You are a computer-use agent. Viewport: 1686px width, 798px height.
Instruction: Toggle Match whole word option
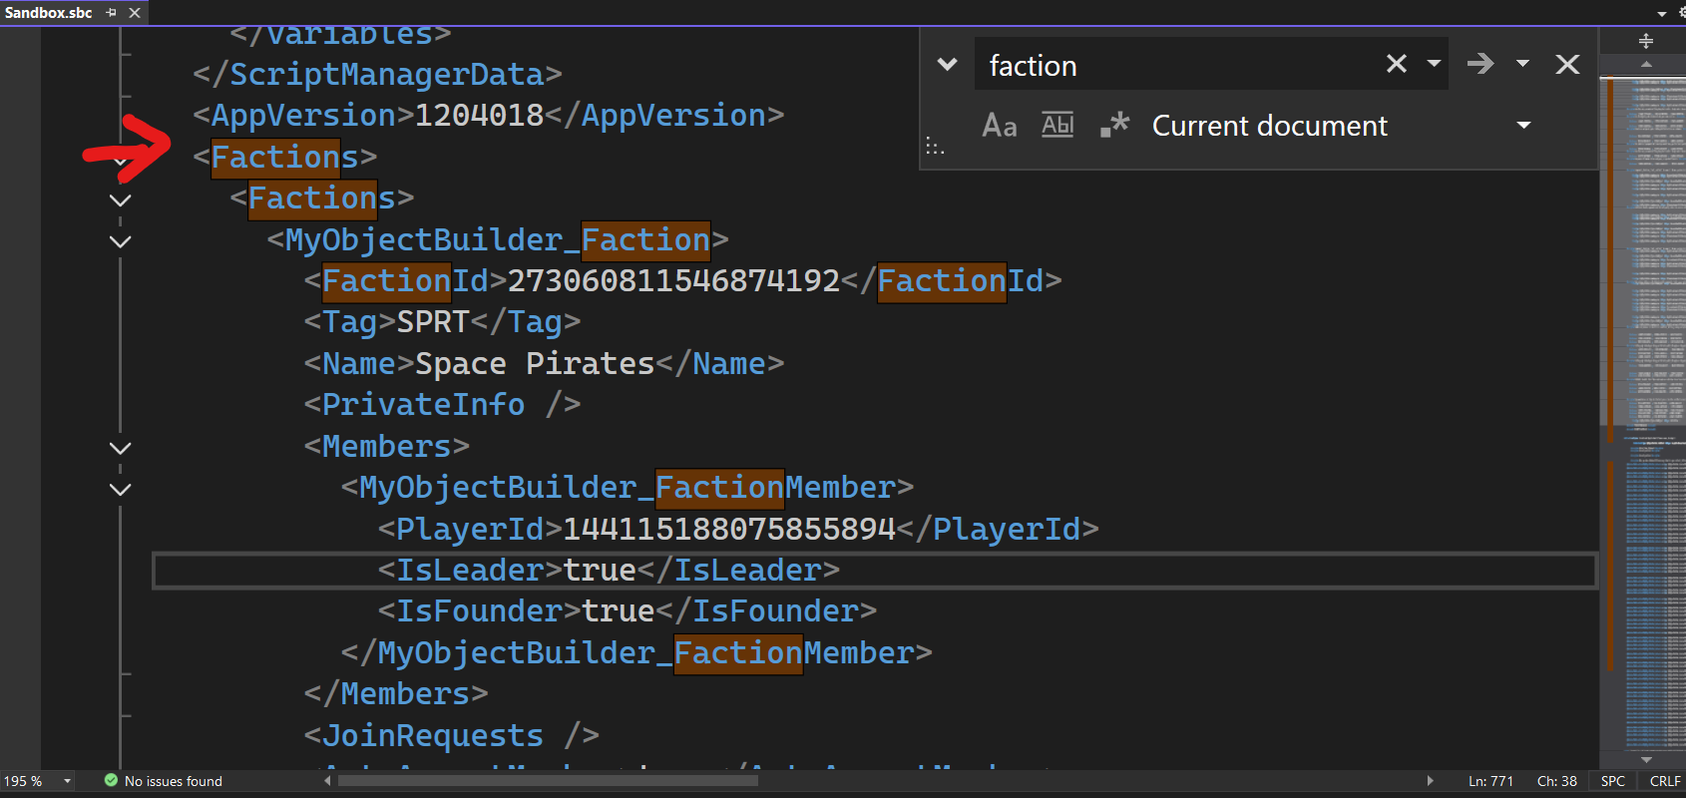[x=1057, y=126]
